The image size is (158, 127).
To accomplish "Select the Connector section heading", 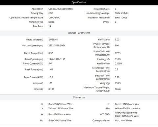I will (x=79, y=97).
